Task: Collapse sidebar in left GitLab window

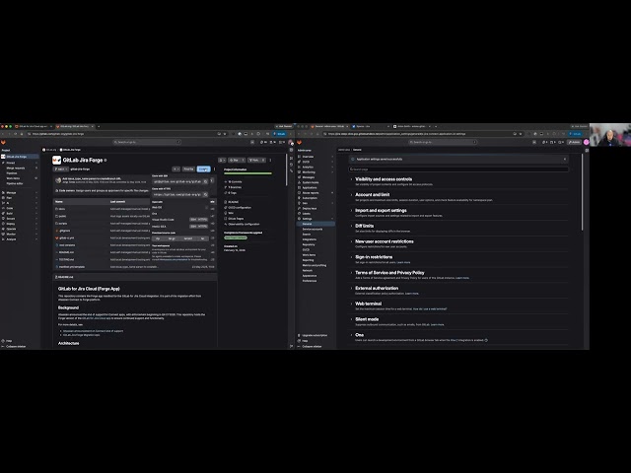Action: (x=16, y=346)
